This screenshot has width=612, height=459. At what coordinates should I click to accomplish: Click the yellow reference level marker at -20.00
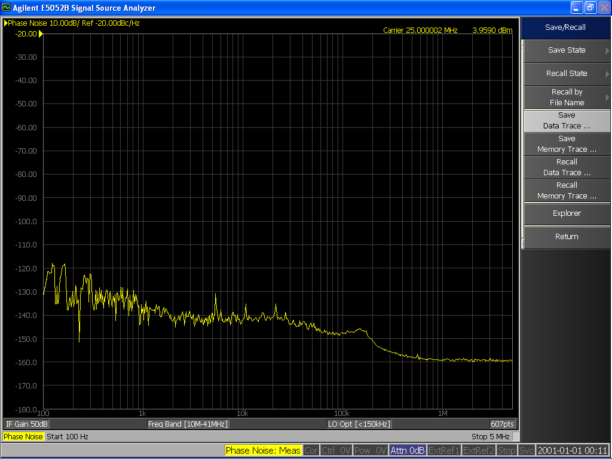tap(41, 34)
